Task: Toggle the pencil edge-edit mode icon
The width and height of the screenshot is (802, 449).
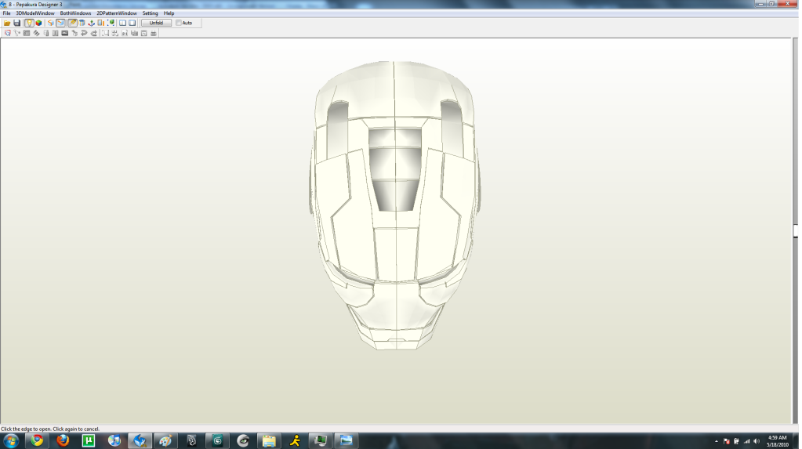Action: (x=72, y=23)
